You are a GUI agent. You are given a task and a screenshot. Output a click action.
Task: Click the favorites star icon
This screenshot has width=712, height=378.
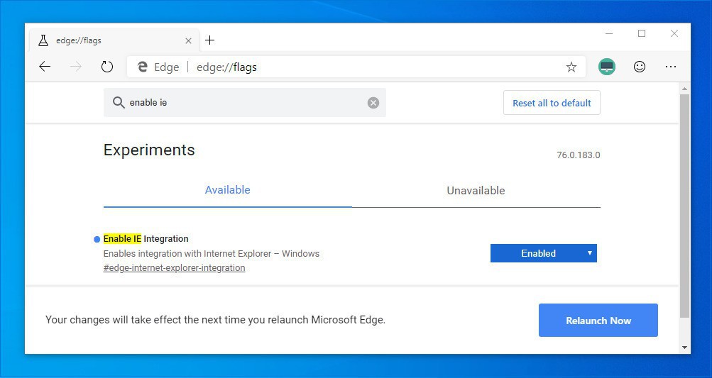coord(571,67)
